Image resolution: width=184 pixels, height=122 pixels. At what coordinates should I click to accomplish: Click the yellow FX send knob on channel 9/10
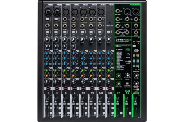[x=100, y=76]
